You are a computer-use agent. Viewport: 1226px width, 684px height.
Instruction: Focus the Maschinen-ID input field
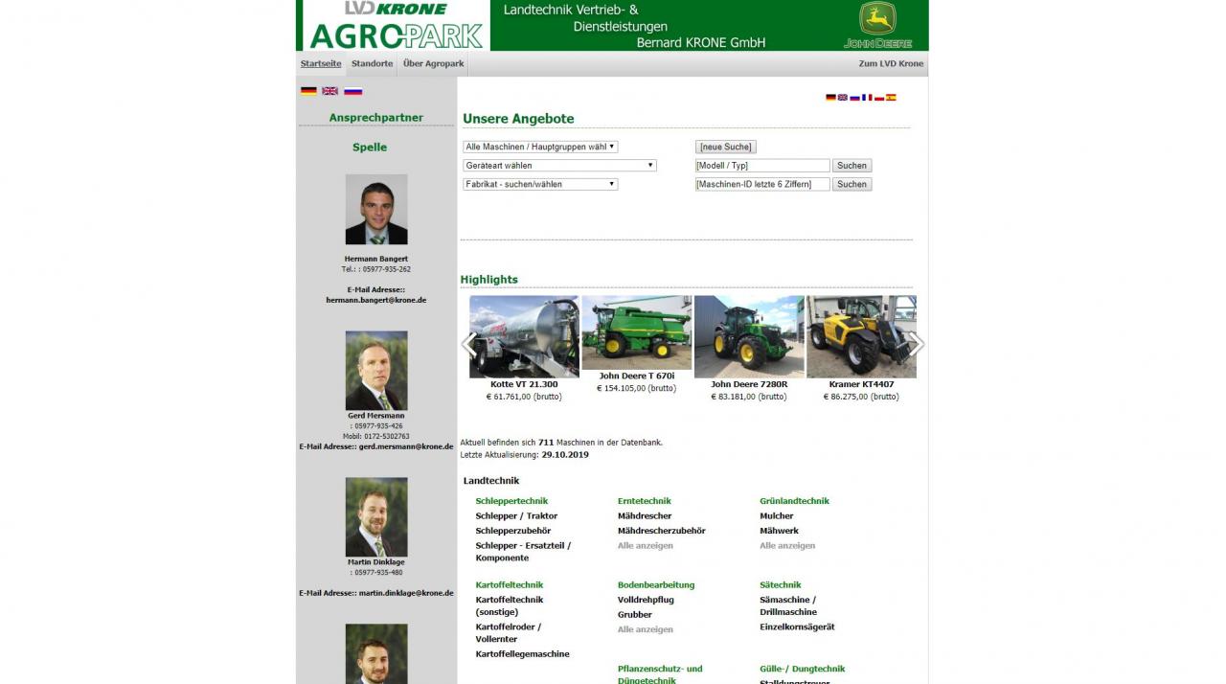point(762,184)
